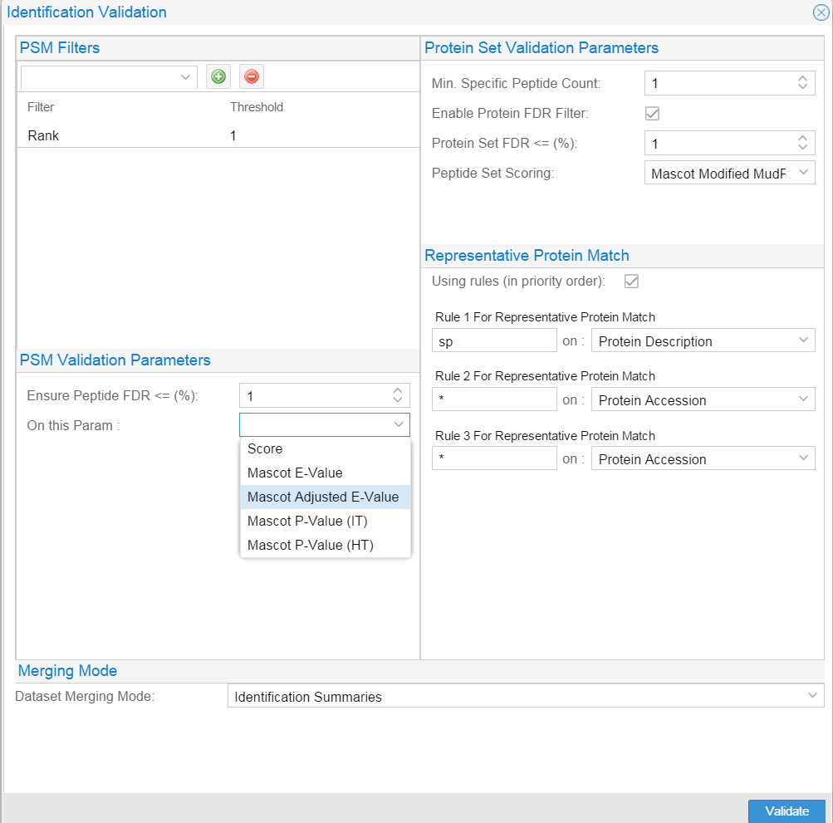Click the green add PSM filter icon
The image size is (833, 823).
click(218, 77)
